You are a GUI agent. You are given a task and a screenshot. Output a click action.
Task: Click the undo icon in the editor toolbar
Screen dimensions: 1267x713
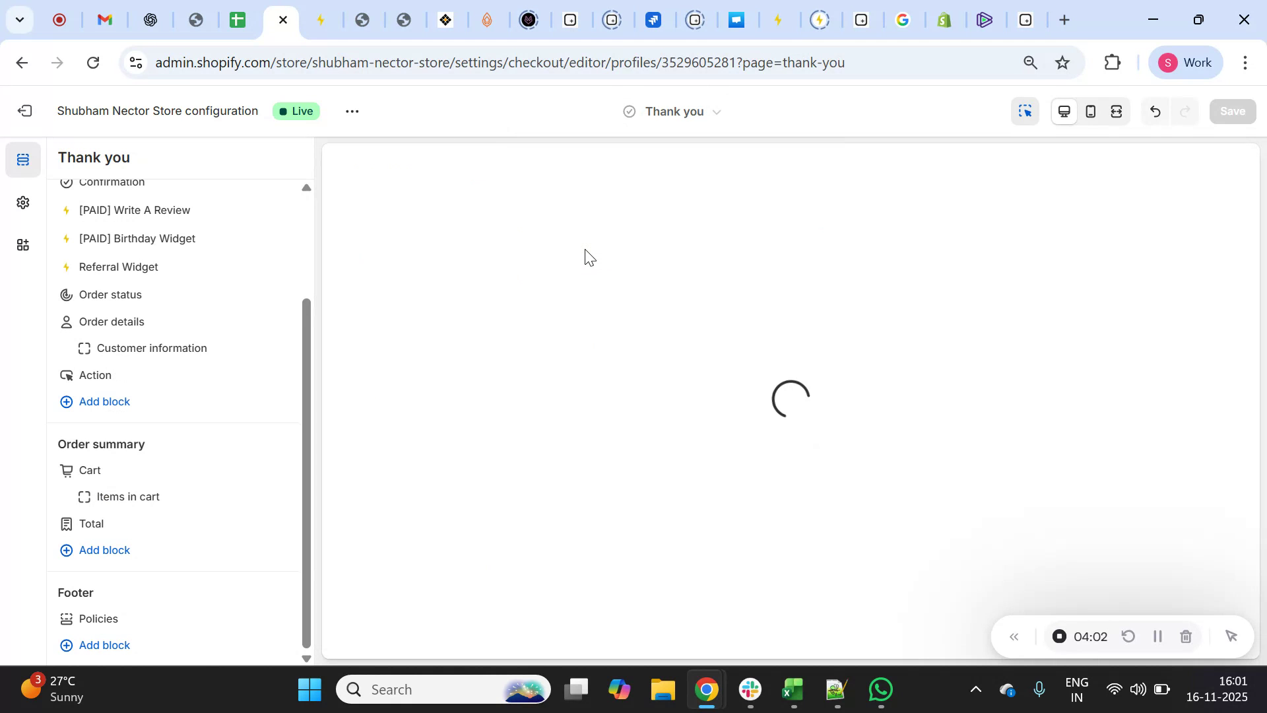[x=1155, y=111]
